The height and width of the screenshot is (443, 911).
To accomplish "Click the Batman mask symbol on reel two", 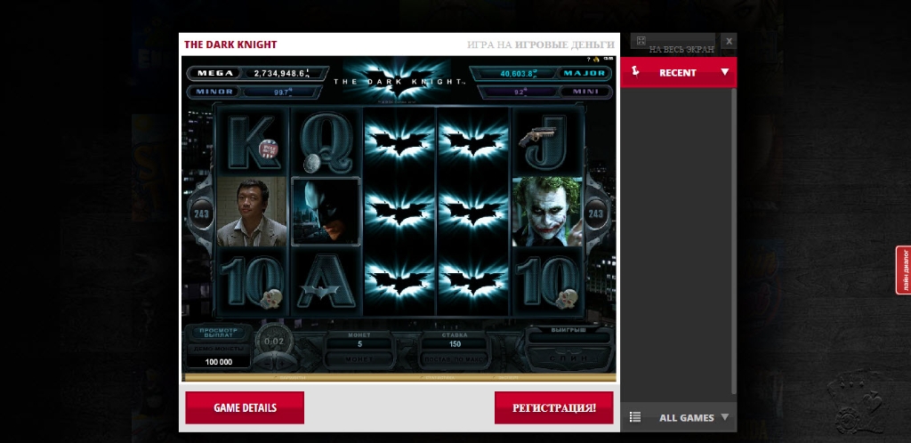I will (x=326, y=212).
